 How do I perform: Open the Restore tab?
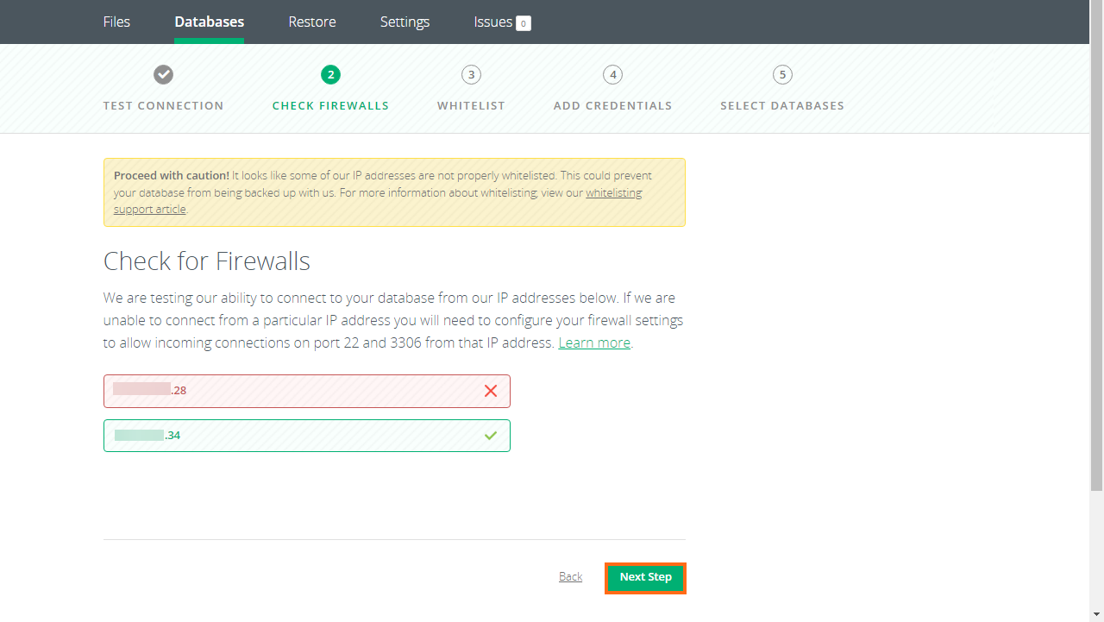[x=311, y=22]
